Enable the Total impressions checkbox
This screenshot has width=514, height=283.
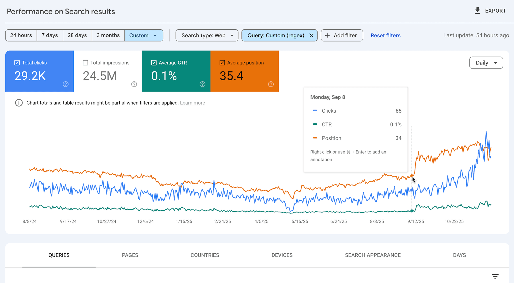coord(85,63)
